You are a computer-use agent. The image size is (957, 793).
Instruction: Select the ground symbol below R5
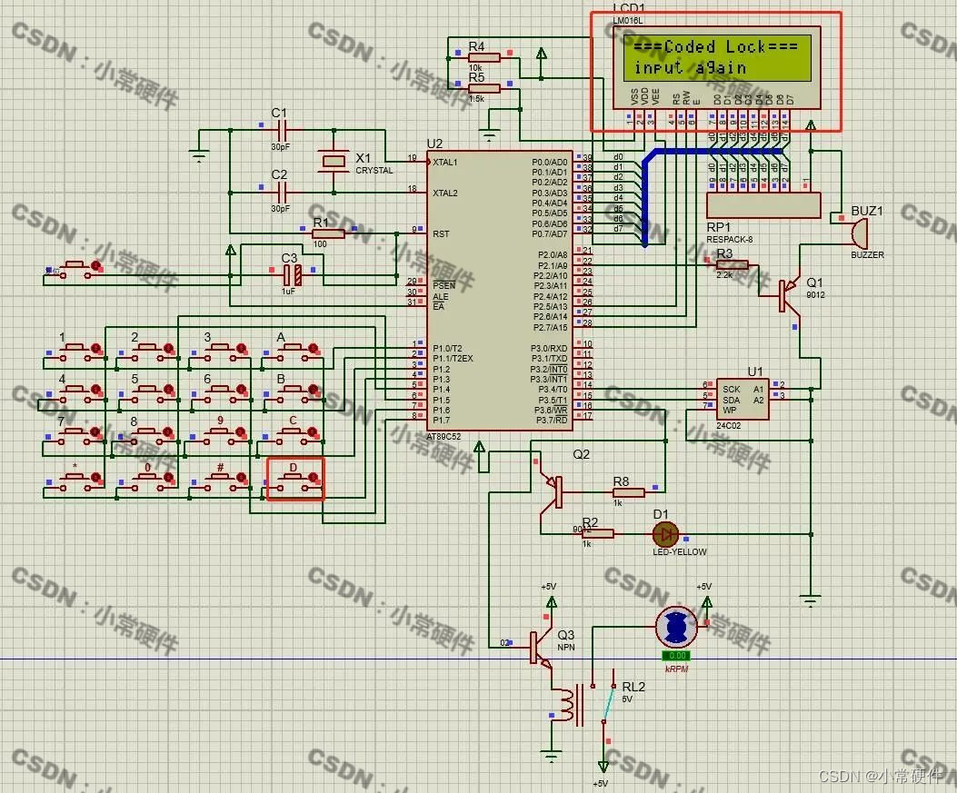(490, 134)
